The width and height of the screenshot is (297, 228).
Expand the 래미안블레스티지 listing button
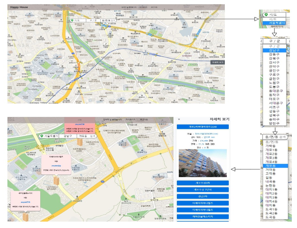tap(203, 217)
